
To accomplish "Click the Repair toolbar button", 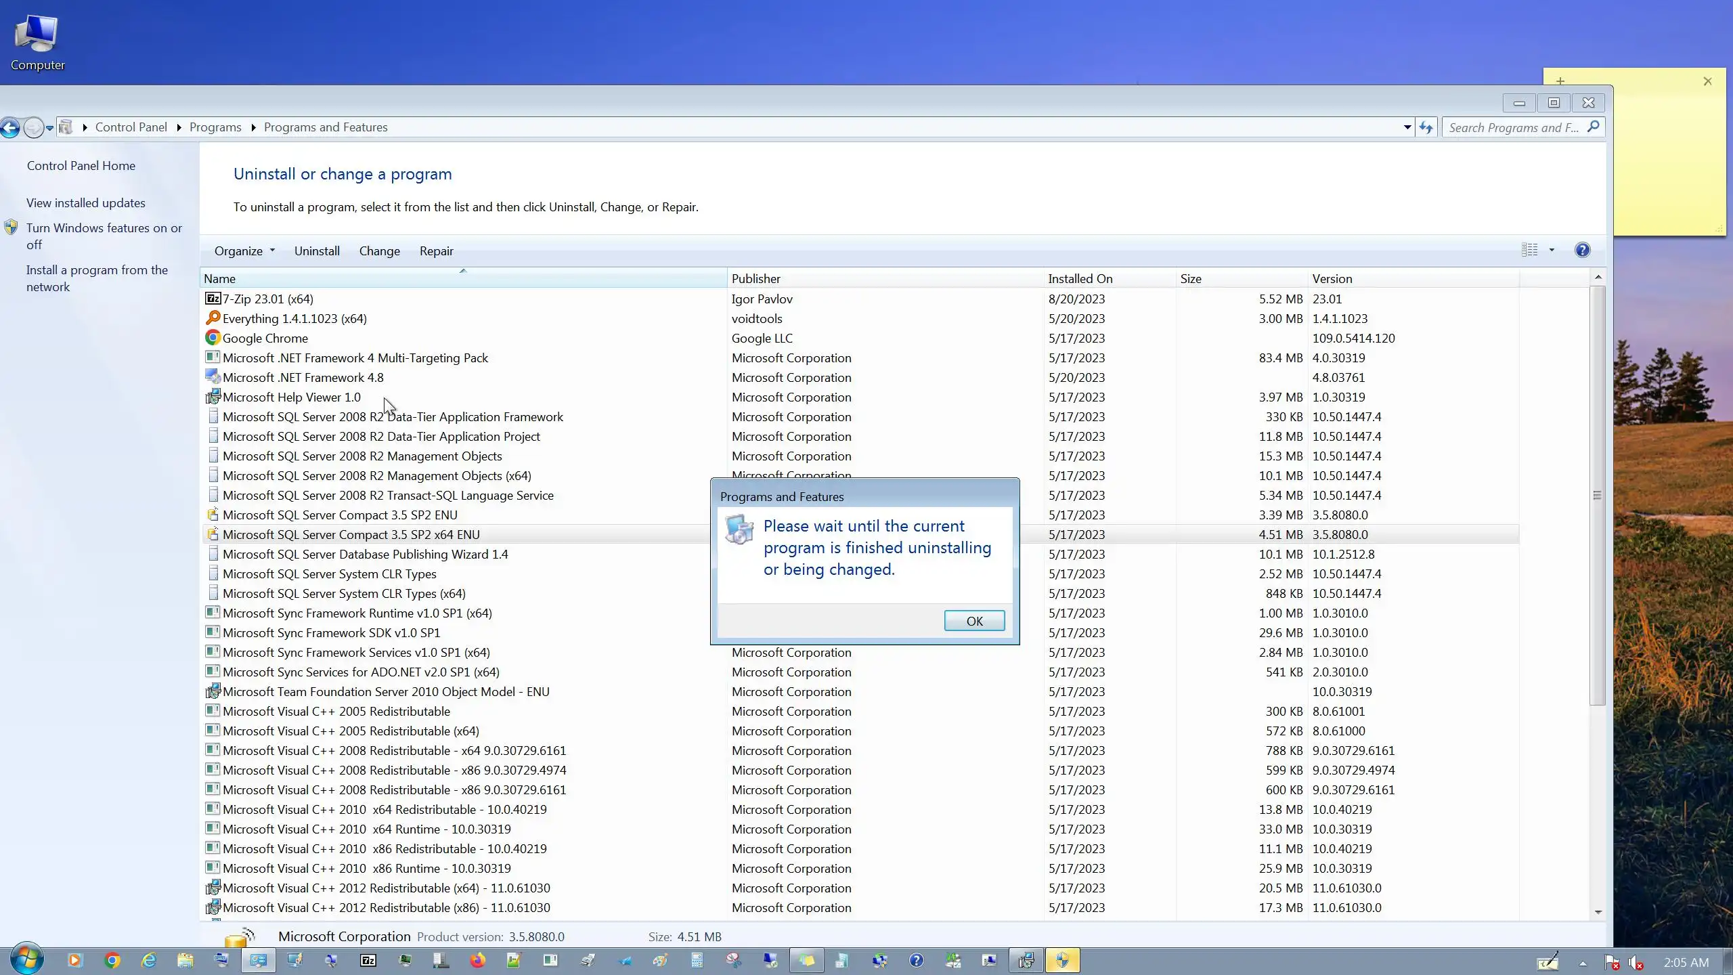I will pyautogui.click(x=436, y=251).
